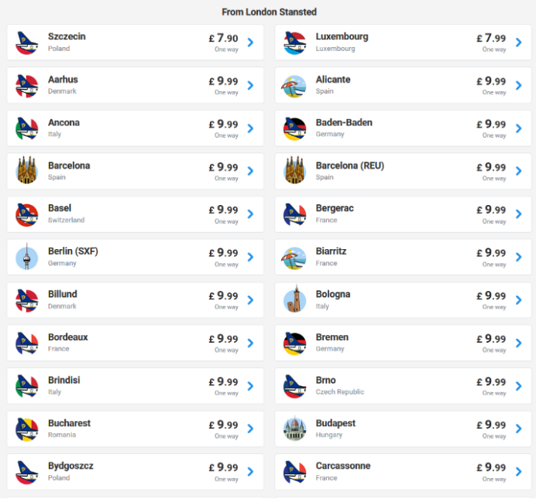This screenshot has width=536, height=499.
Task: Choose the Bydgoszcz destination name
Action: [70, 467]
